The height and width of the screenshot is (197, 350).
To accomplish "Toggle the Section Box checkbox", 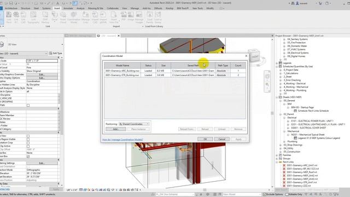I will pyautogui.click(x=28, y=157).
